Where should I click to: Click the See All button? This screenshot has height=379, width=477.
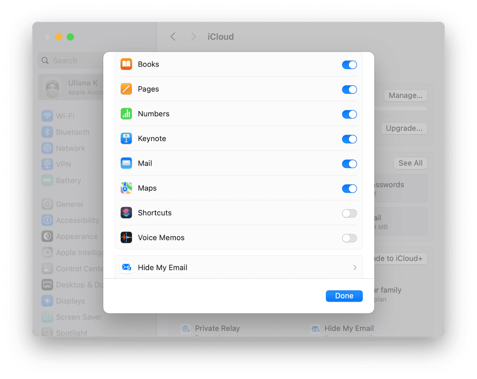coord(410,163)
